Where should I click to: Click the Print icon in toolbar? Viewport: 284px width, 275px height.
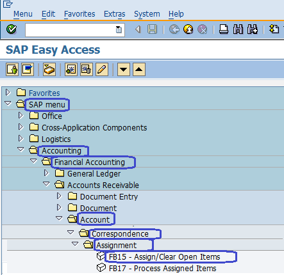[224, 29]
